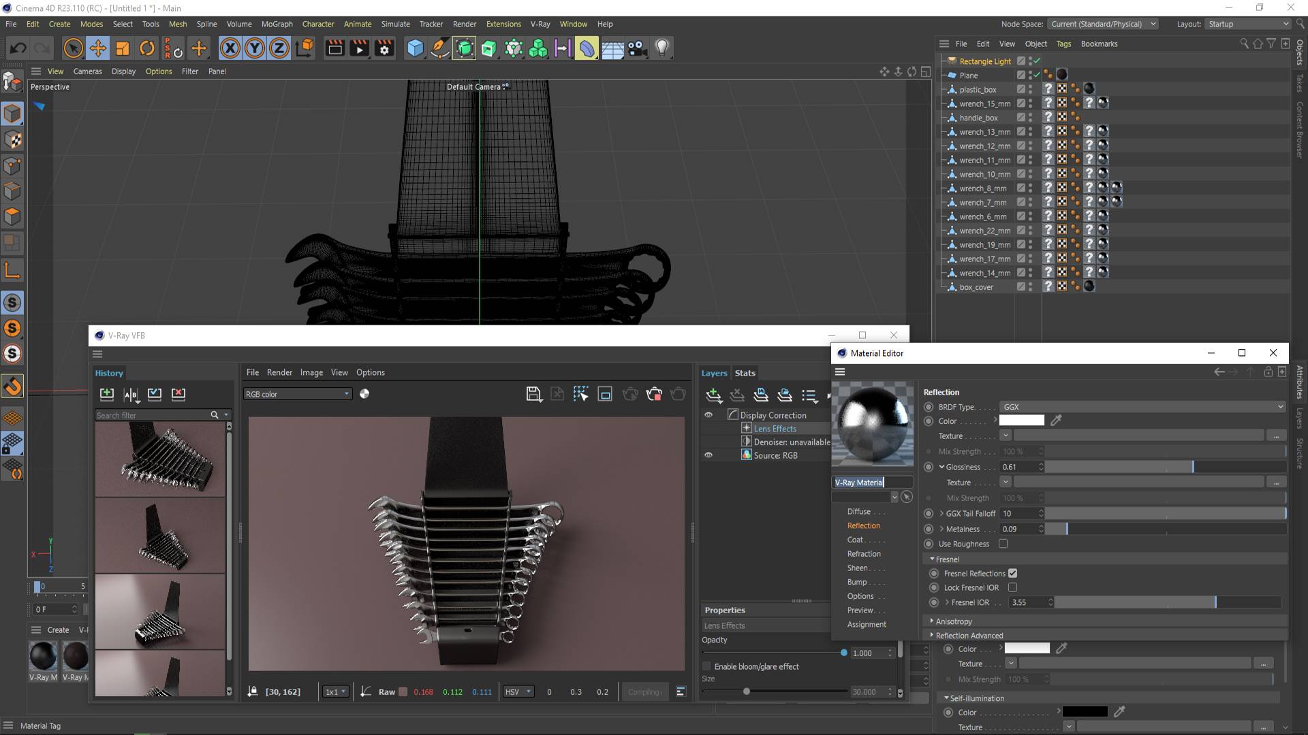
Task: Toggle Source: RGB layer visibility eye
Action: click(x=708, y=455)
